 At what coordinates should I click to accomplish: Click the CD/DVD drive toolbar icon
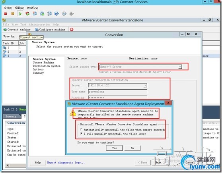pyautogui.click(x=64, y=14)
